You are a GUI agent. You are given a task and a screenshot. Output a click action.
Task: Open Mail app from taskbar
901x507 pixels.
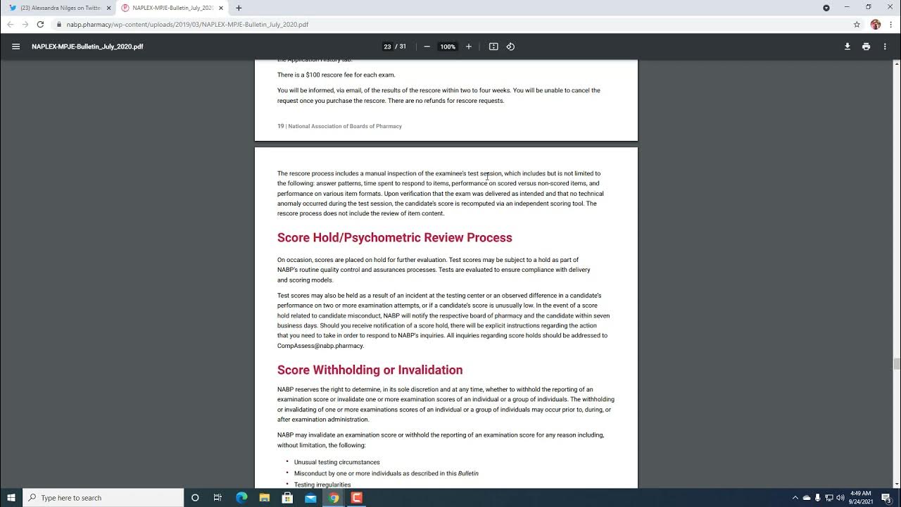click(x=310, y=498)
